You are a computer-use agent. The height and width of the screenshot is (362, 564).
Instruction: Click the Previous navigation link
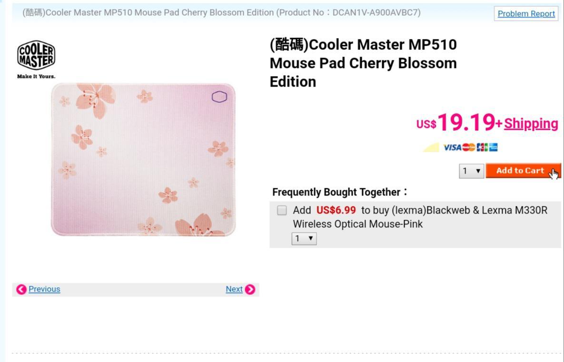click(x=44, y=289)
